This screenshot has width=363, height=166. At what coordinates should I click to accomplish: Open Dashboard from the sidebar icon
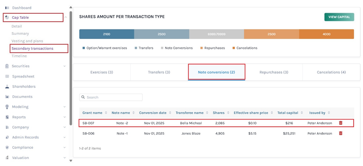(x=7, y=8)
